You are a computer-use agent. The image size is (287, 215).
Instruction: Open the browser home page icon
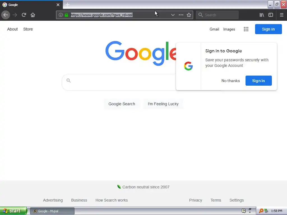click(33, 15)
